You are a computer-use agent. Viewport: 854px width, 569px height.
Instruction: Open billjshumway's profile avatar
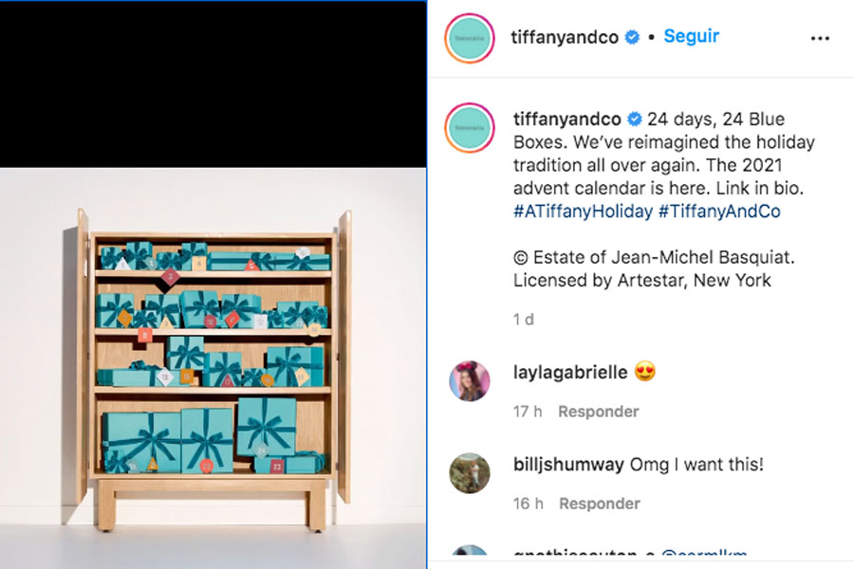pos(470,472)
